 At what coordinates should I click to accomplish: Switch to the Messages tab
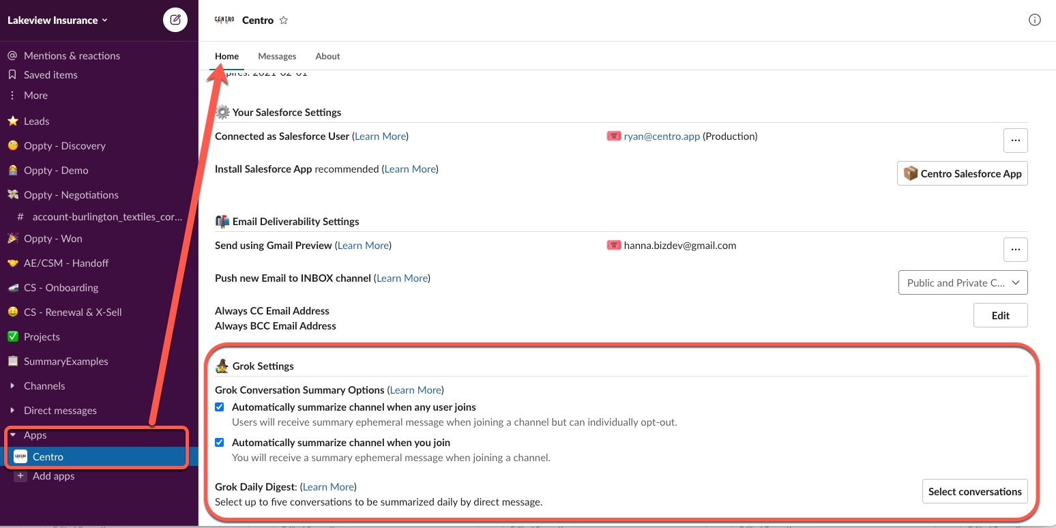277,57
